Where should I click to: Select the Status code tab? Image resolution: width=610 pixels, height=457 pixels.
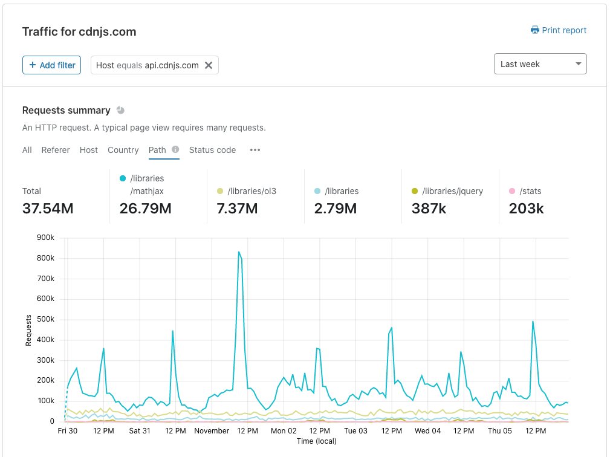point(212,150)
